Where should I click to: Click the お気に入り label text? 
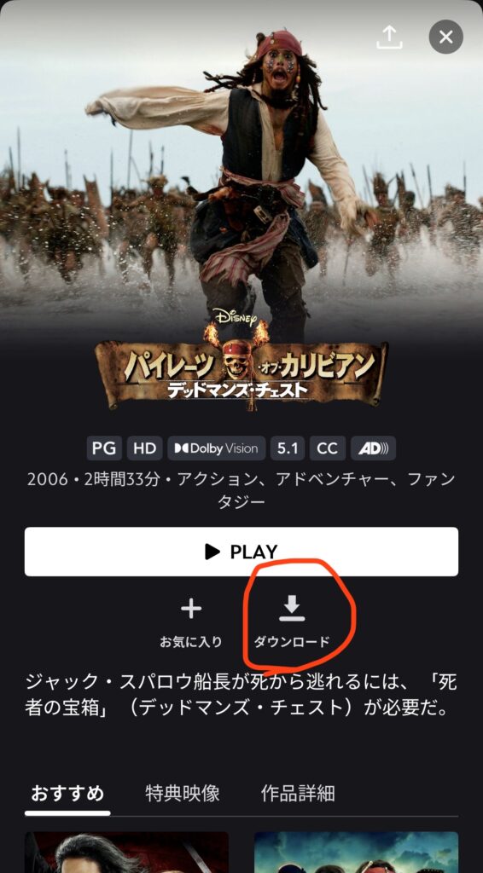click(x=191, y=642)
